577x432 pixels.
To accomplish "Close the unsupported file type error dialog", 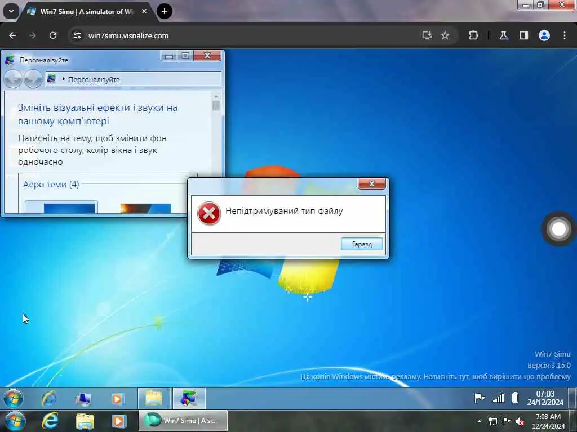I will [372, 184].
